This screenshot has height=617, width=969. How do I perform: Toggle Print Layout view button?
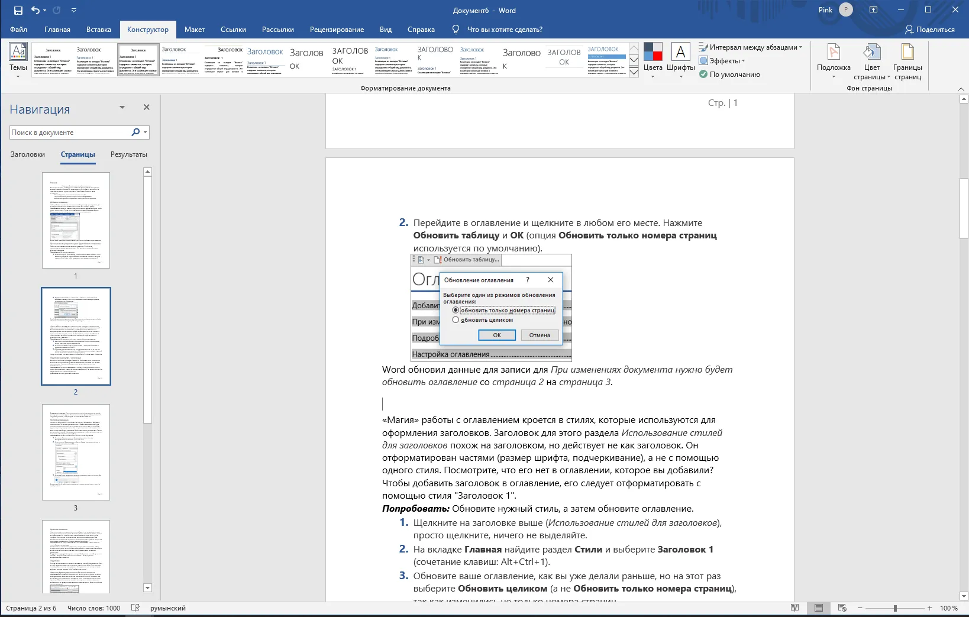point(819,608)
